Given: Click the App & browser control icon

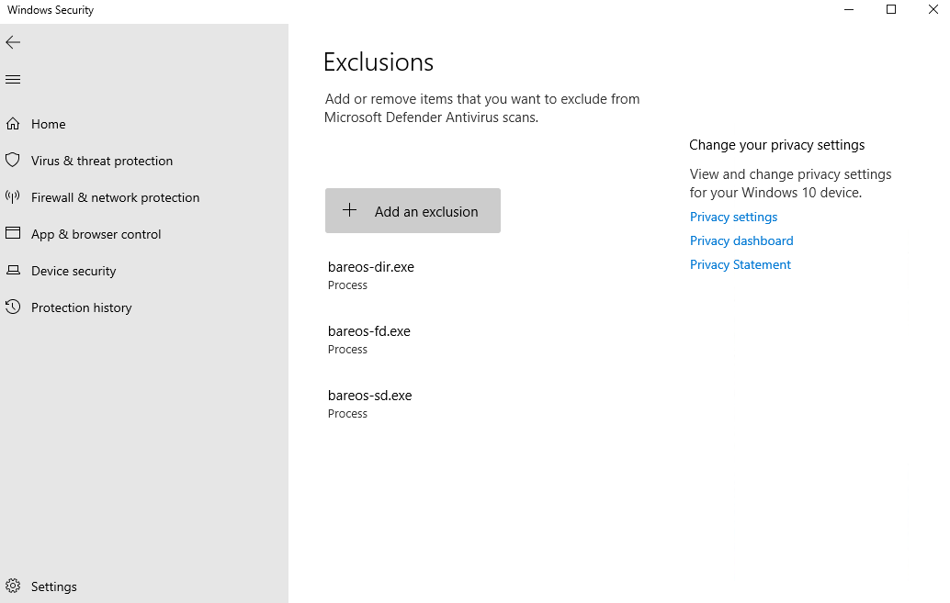Looking at the screenshot, I should click(x=13, y=233).
